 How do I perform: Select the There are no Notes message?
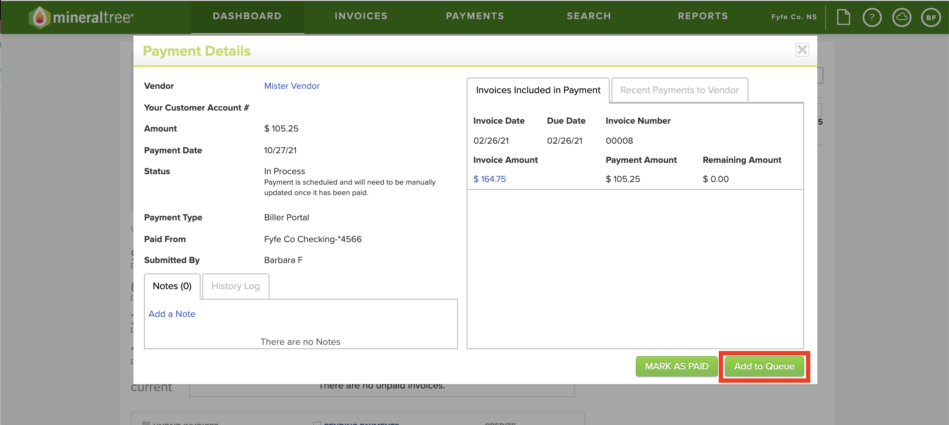point(300,342)
